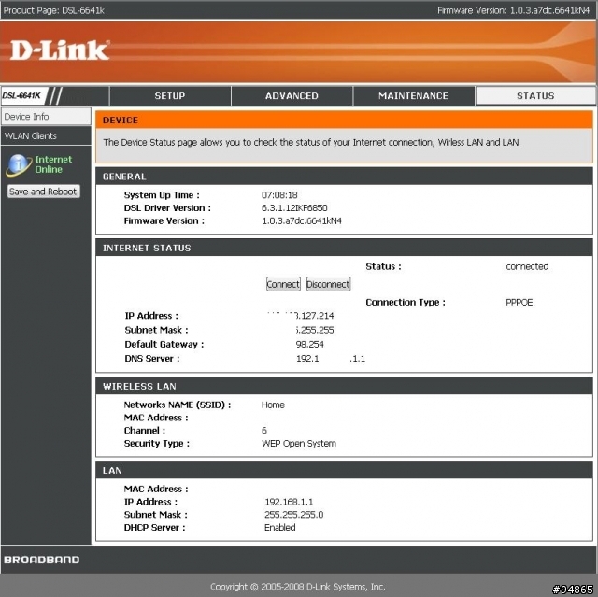
Task: Click the Connect button
Action: [283, 284]
